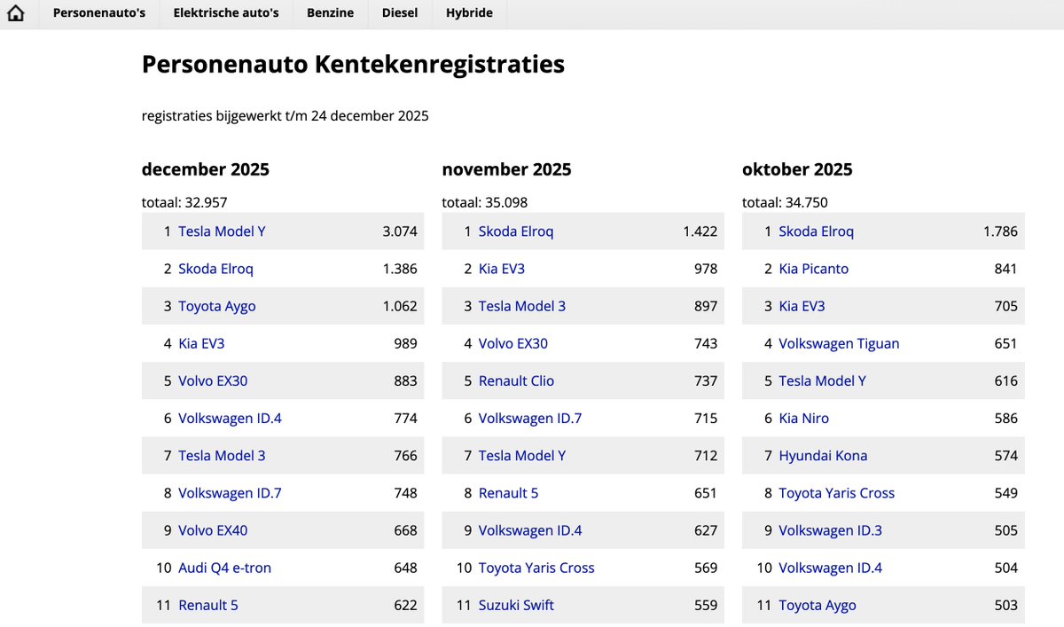The height and width of the screenshot is (627, 1064).
Task: Open the Audi Q4 e-tron link
Action: pyautogui.click(x=224, y=568)
